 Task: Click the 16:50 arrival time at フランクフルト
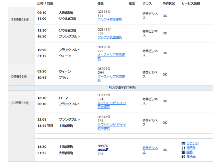click(42, 36)
